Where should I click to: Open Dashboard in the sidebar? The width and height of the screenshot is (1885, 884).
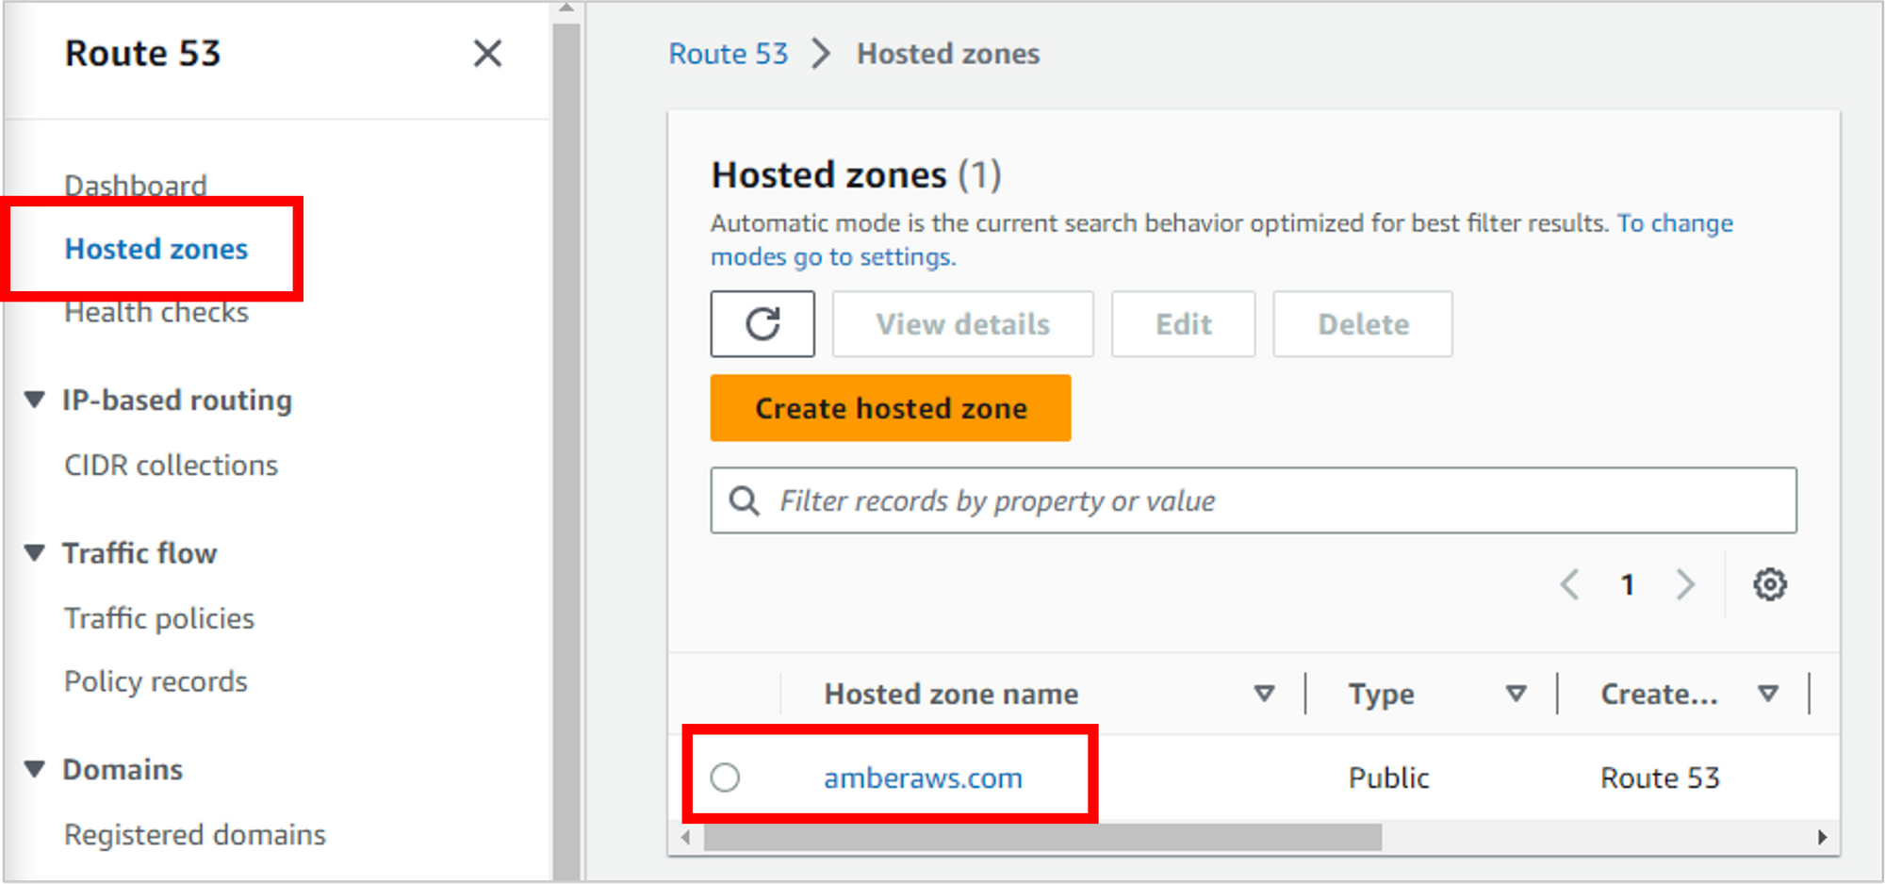tap(136, 186)
